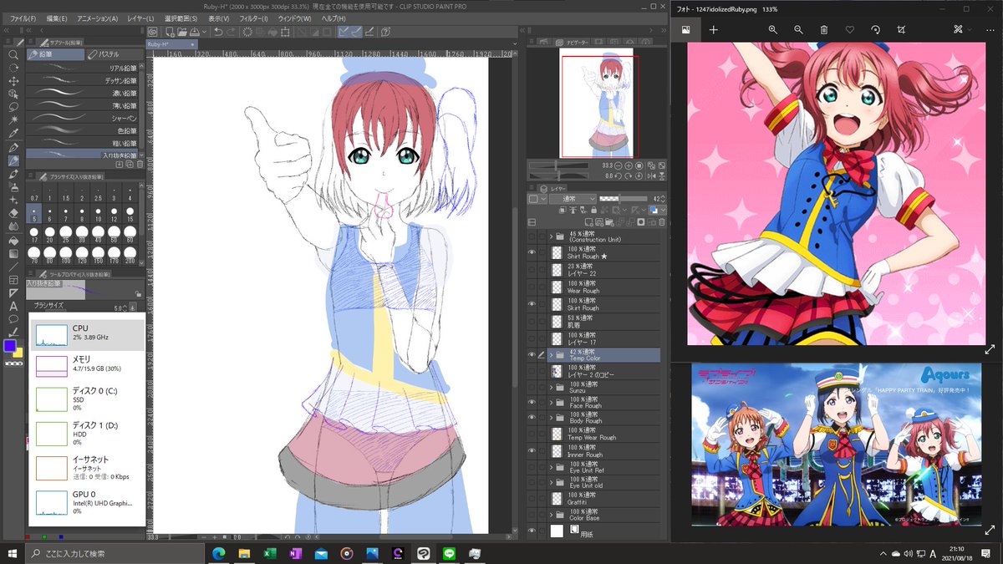Rotate the image in Photos
The width and height of the screenshot is (1003, 564).
[x=876, y=29]
